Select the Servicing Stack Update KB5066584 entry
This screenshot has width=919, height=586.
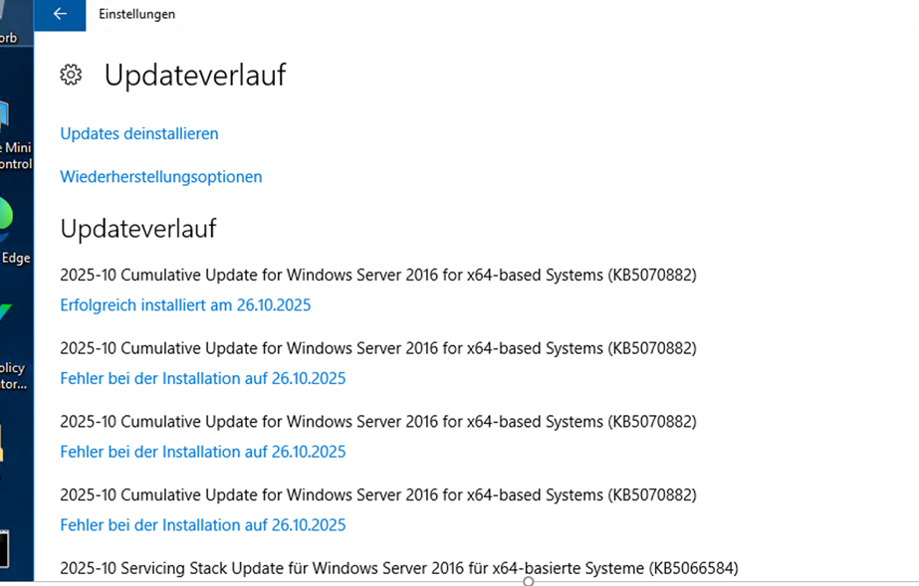(x=398, y=568)
